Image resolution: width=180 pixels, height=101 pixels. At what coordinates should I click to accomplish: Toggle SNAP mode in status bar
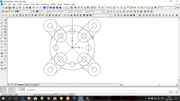(x=35, y=95)
